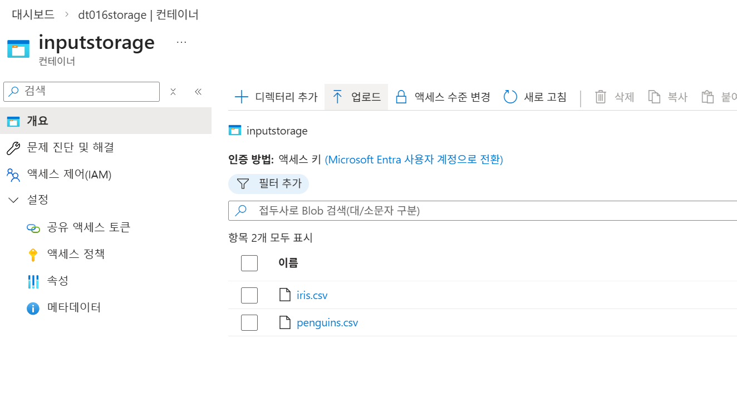Screen dimensions: 737x408
Task: Toggle the select-all checkbox beside 이름
Action: pyautogui.click(x=249, y=263)
